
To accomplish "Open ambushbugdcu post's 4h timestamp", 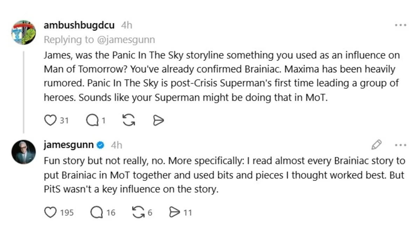I will coord(126,25).
